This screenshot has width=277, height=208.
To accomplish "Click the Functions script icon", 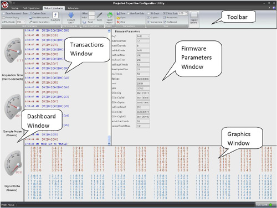I will coord(55,15).
